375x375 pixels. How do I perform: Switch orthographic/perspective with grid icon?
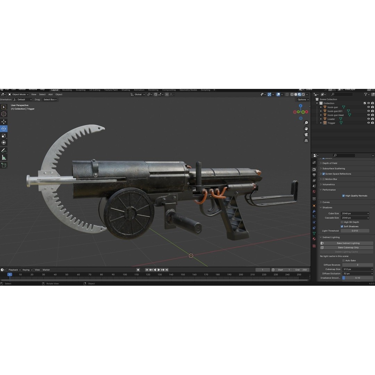click(306, 141)
